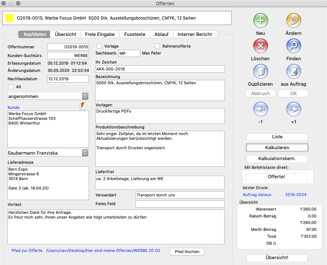
Task: Click the Ändern pencil icon
Action: click(x=293, y=21)
